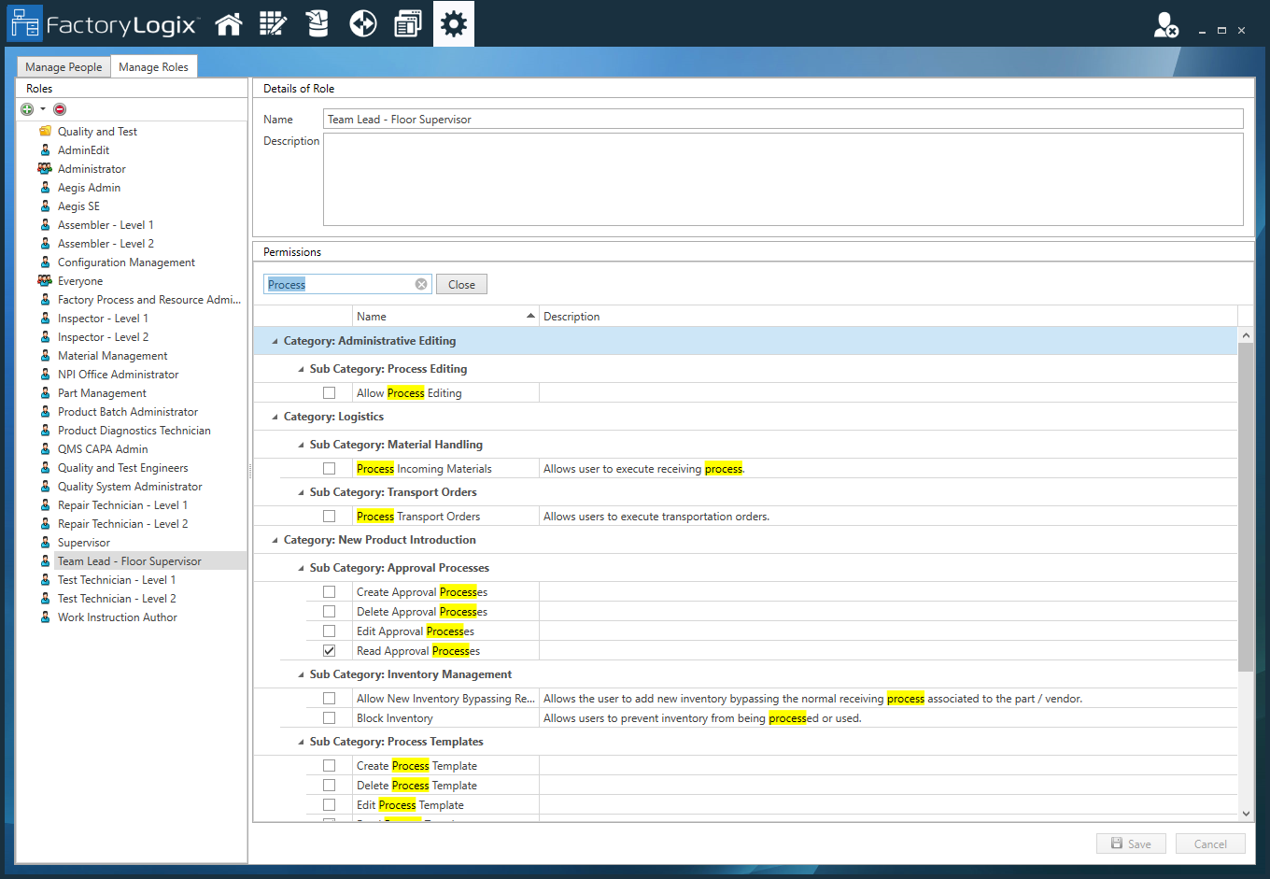Viewport: 1270px width, 879px height.
Task: Open the Logistics database module icon
Action: [x=317, y=23]
